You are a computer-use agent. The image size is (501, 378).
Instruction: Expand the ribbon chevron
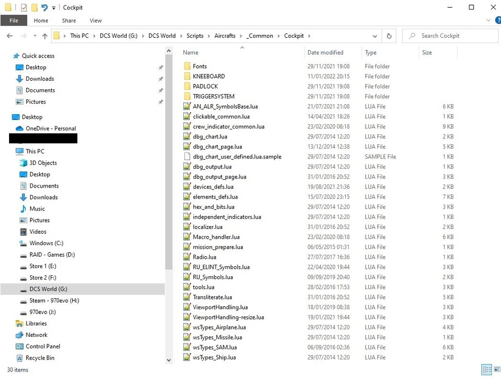pos(488,20)
